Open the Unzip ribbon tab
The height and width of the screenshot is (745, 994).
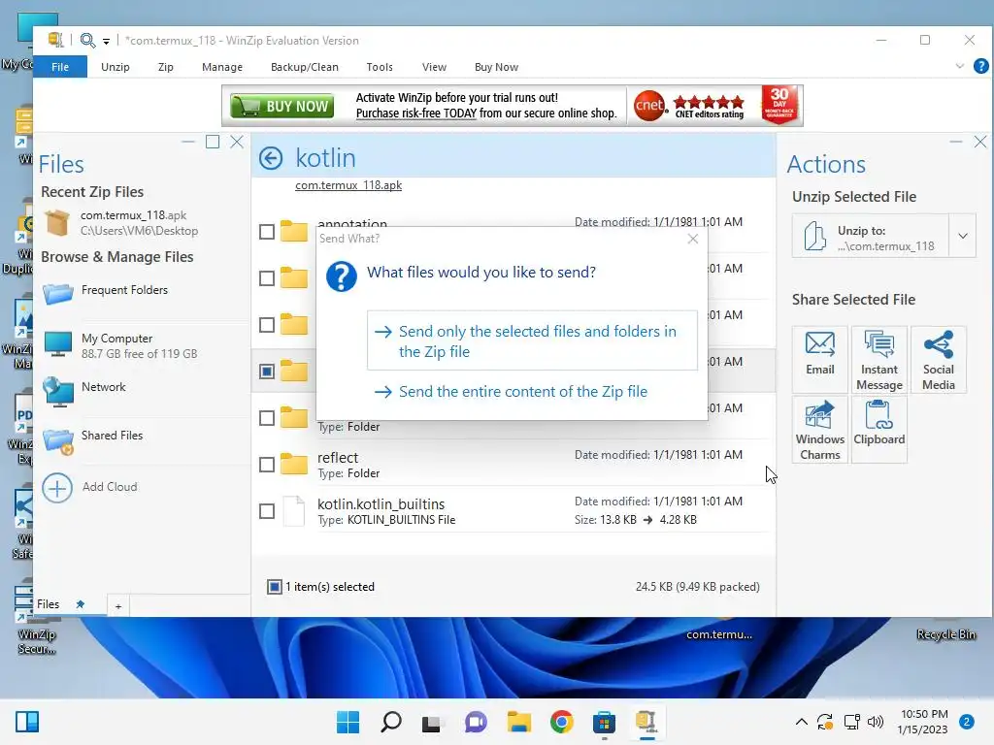point(116,67)
